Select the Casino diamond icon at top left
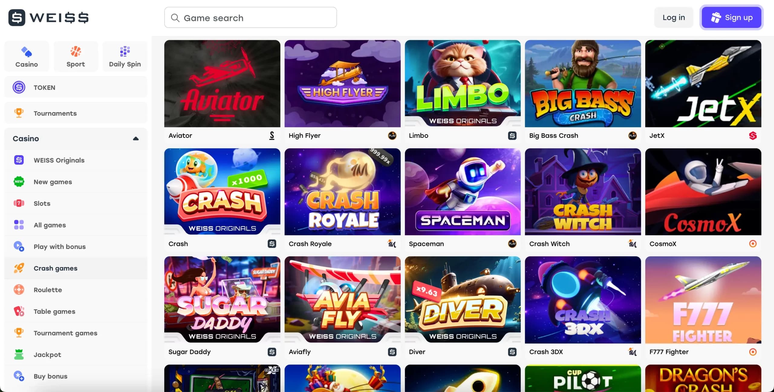Viewport: 774px width, 392px height. pos(27,52)
